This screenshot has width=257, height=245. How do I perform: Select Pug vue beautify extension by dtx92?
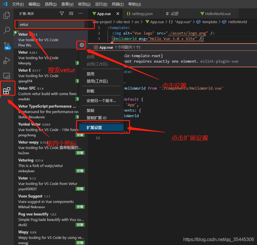pos(51,219)
